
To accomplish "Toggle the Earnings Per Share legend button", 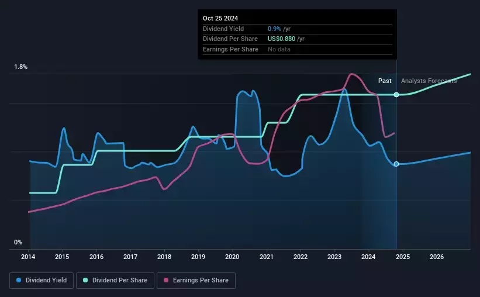I will click(196, 280).
